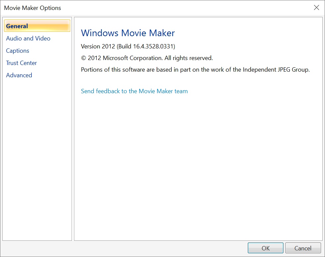Click the Movie Maker Options title text
Viewport: 325px width, 257px height.
click(x=32, y=8)
